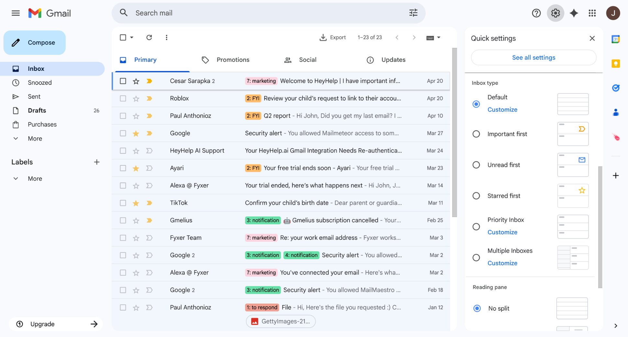Customize Multiple Inboxes
Image resolution: width=628 pixels, height=337 pixels.
pos(502,263)
